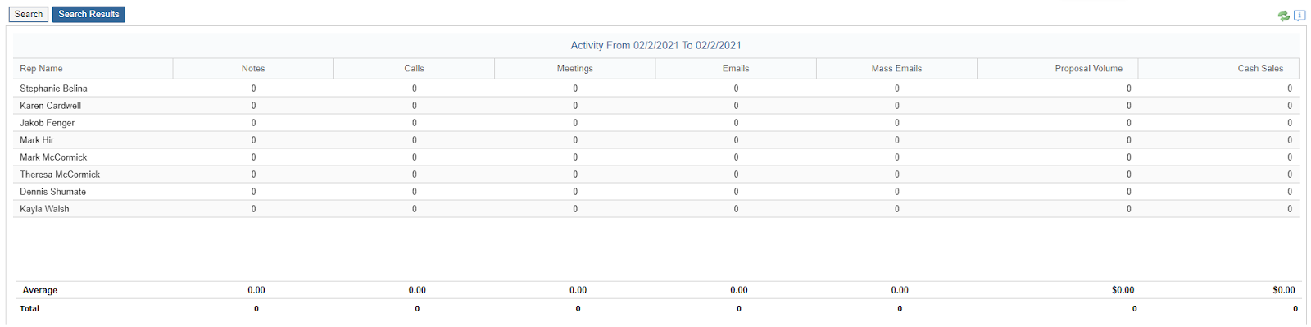
Task: Switch to the Search tab
Action: pyautogui.click(x=29, y=14)
